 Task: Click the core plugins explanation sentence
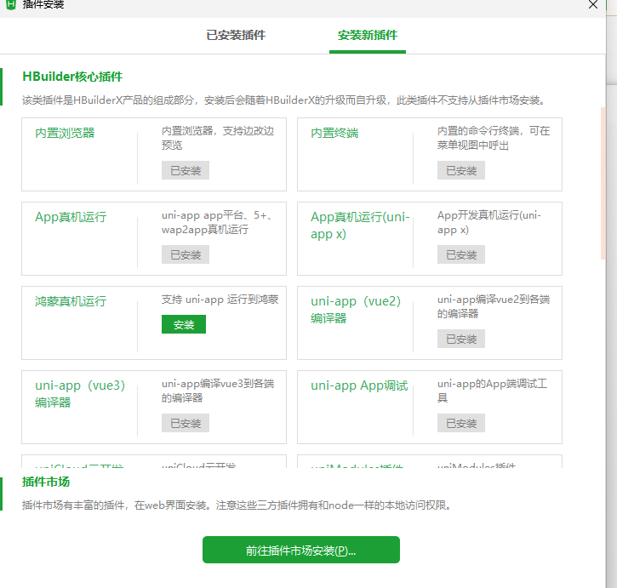[x=285, y=100]
